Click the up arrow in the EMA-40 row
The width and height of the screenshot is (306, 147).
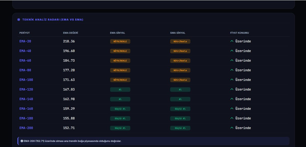tap(232, 51)
